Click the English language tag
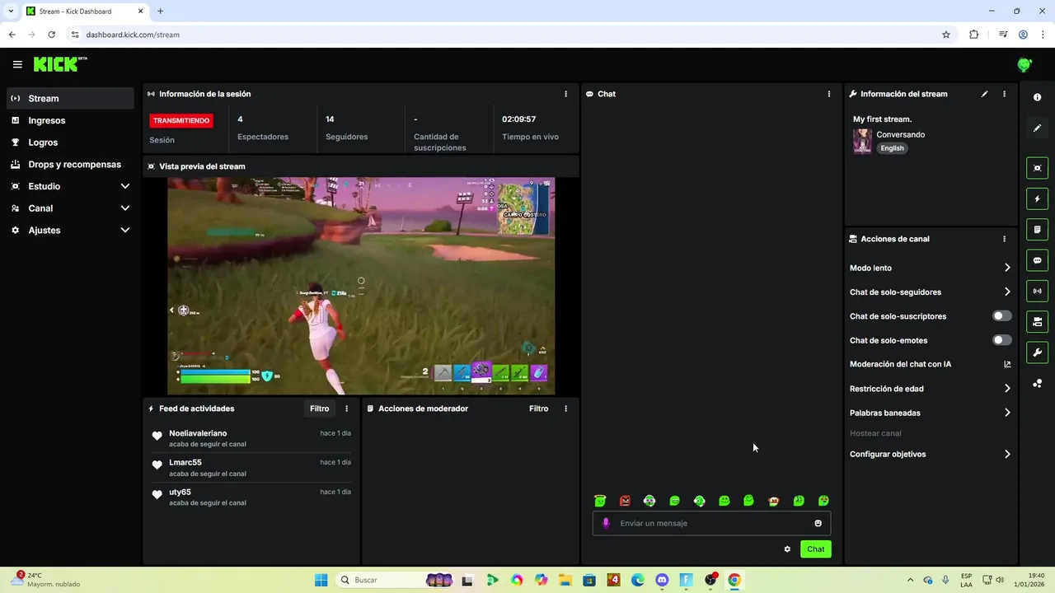This screenshot has height=593, width=1055. click(x=892, y=148)
